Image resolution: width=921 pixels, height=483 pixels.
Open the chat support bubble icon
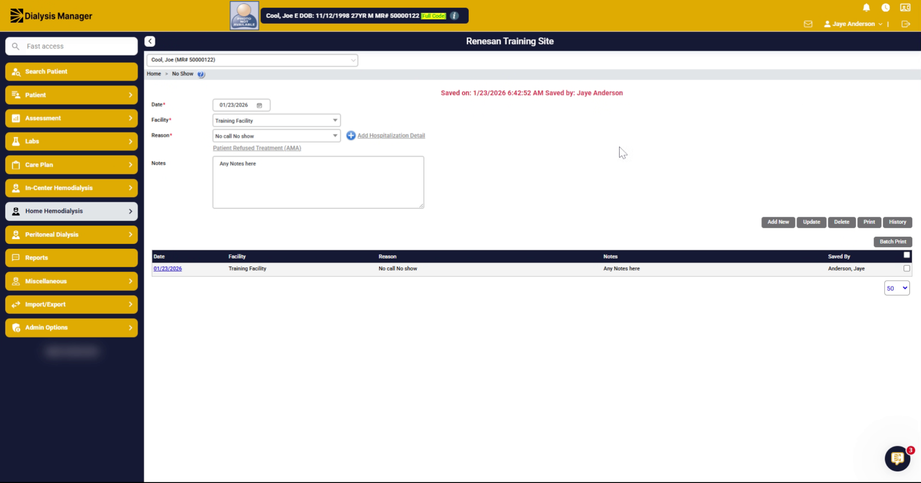(897, 458)
